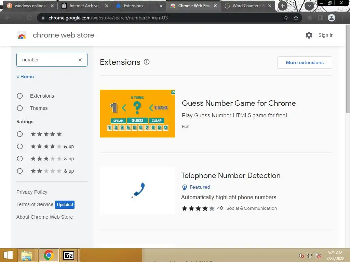Select the Extensions radio filter

20,96
